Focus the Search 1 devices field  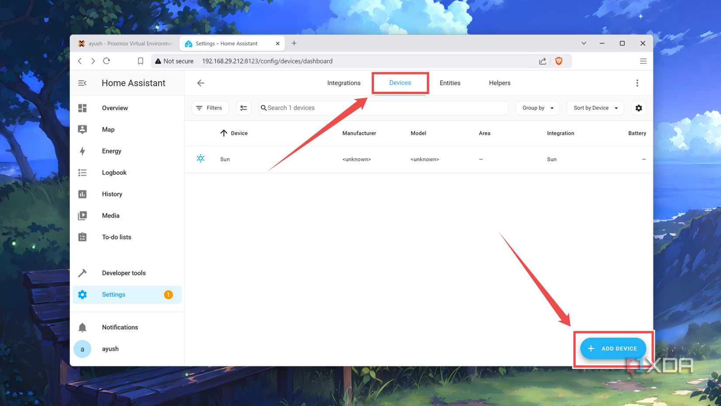(383, 108)
